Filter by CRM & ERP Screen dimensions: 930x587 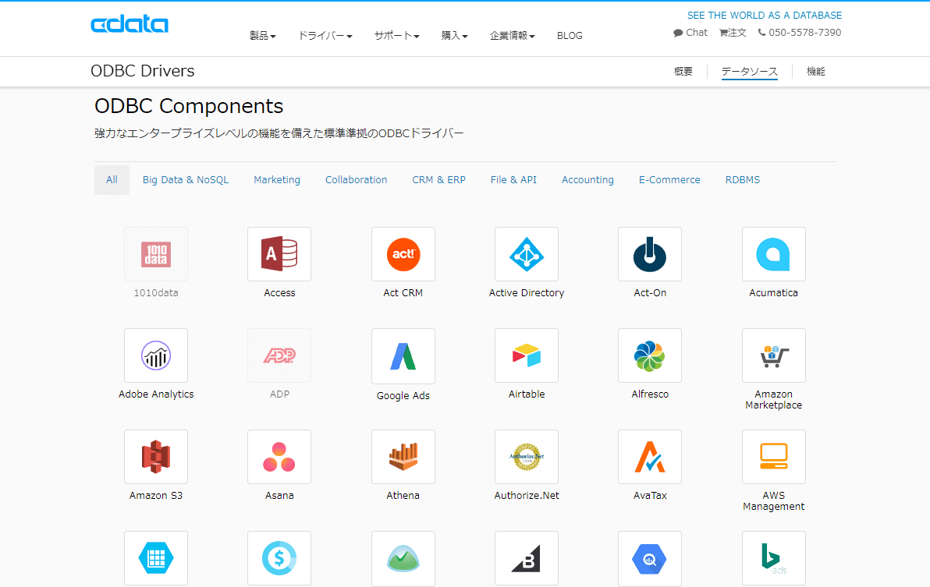pyautogui.click(x=439, y=180)
